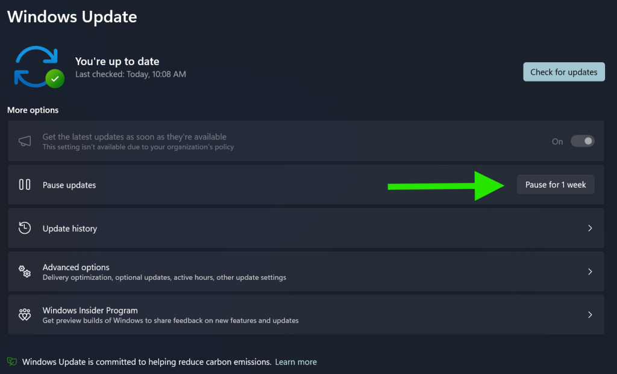
Task: Pause updates for 1 week
Action: [556, 185]
